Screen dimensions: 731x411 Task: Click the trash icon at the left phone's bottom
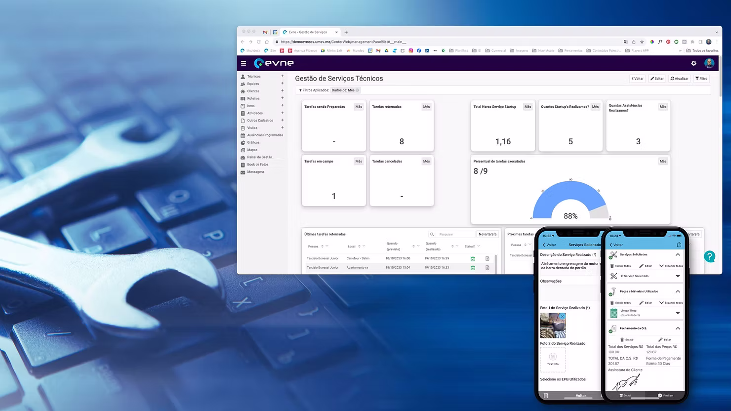click(546, 396)
